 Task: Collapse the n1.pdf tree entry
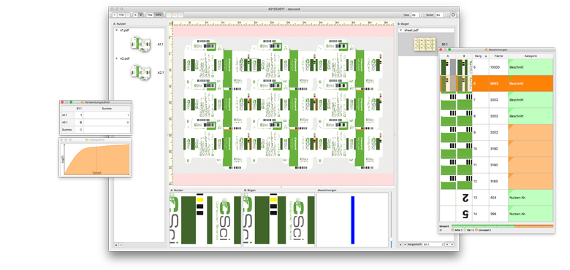[117, 31]
